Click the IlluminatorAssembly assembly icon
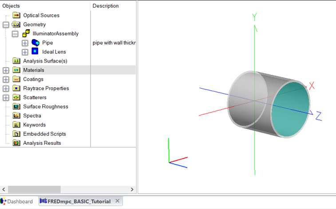Image resolution: width=336 pixels, height=209 pixels. [26, 34]
